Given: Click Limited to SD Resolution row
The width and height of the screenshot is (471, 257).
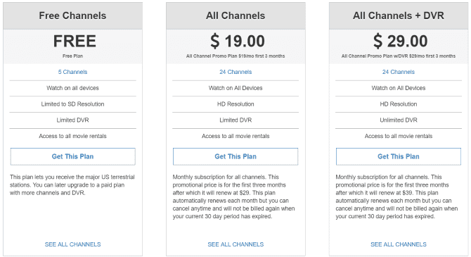Looking at the screenshot, I should pos(72,104).
